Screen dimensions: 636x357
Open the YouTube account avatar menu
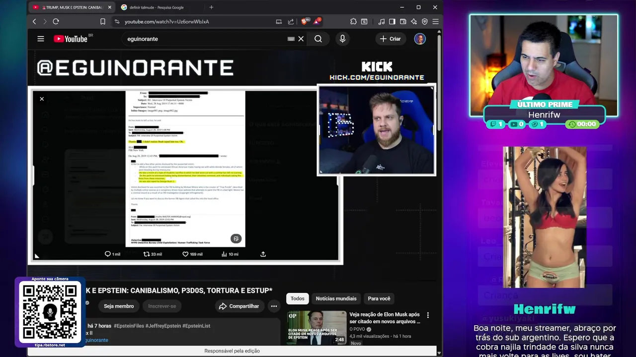tap(420, 39)
